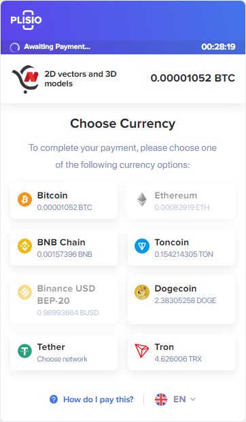Open the EN language dropdown chevron
The height and width of the screenshot is (422, 246).
[x=193, y=399]
